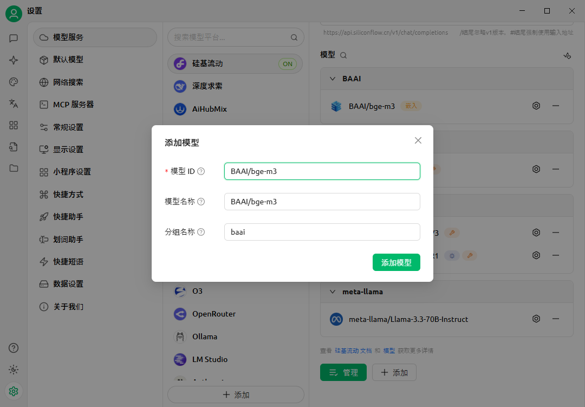Click the siliconflow API URL preview text
585x407 pixels.
coord(386,33)
